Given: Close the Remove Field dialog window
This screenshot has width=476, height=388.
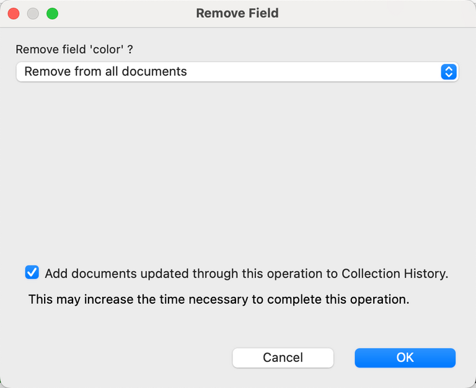Looking at the screenshot, I should coord(13,13).
